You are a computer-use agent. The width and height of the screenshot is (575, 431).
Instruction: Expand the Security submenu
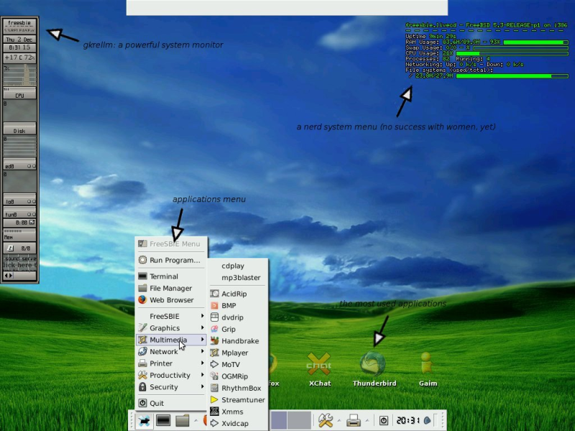pos(171,387)
